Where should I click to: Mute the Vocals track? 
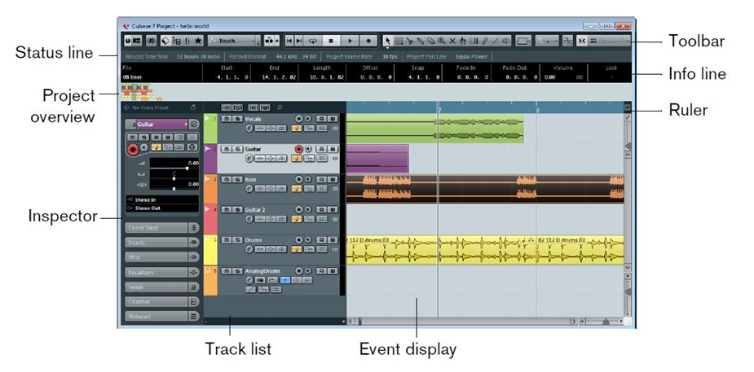(x=227, y=119)
